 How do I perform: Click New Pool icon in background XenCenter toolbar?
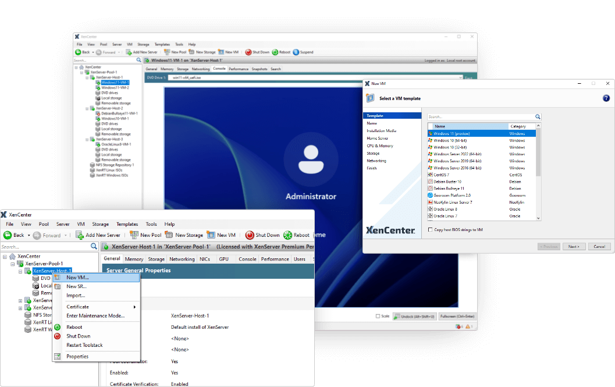click(167, 52)
